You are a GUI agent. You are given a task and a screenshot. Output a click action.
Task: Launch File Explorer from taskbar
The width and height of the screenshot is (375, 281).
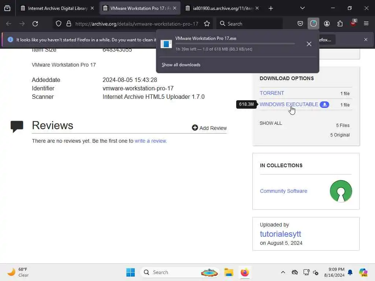click(229, 272)
